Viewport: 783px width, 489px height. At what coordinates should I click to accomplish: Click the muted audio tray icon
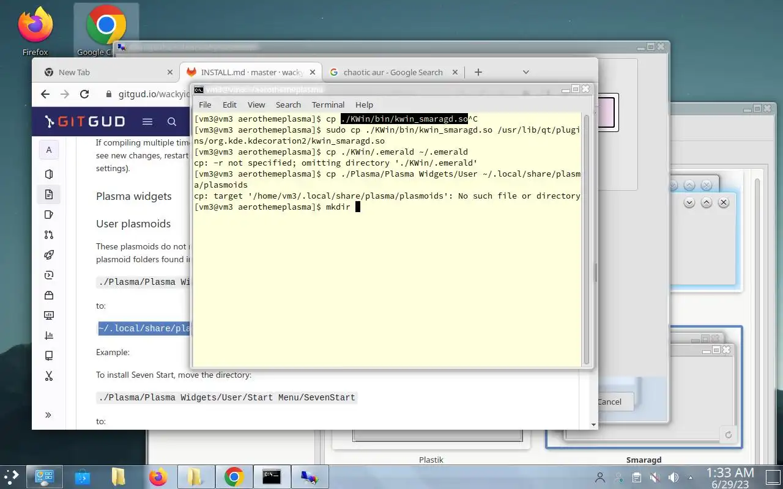pos(655,477)
